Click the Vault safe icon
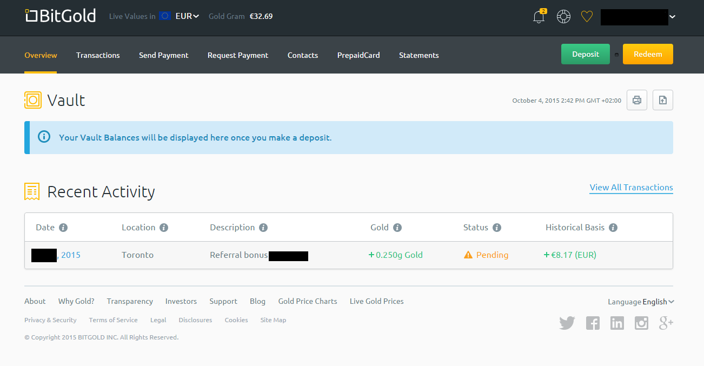704x366 pixels. coord(33,100)
